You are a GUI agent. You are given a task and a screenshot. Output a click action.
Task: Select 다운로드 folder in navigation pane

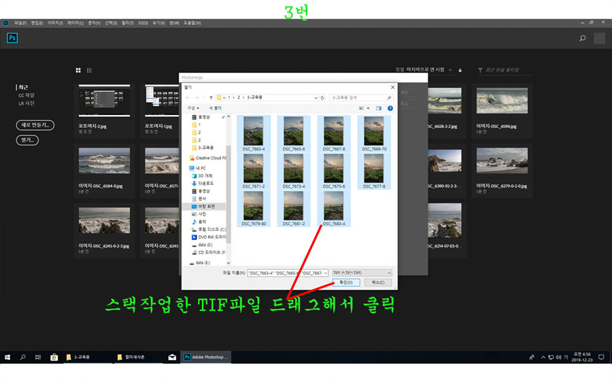pos(202,183)
